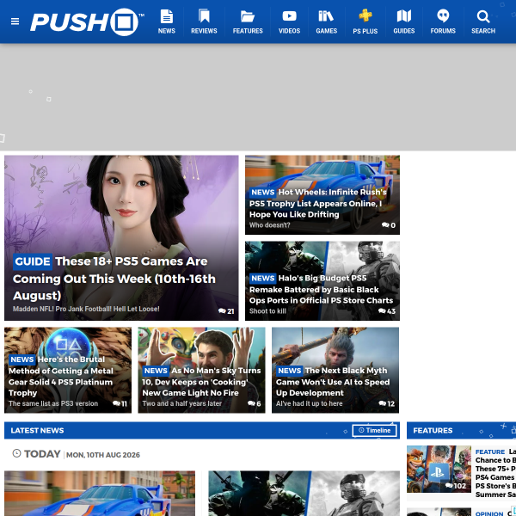Open the News section icon
Screen dimensions: 516x516
[x=167, y=16]
